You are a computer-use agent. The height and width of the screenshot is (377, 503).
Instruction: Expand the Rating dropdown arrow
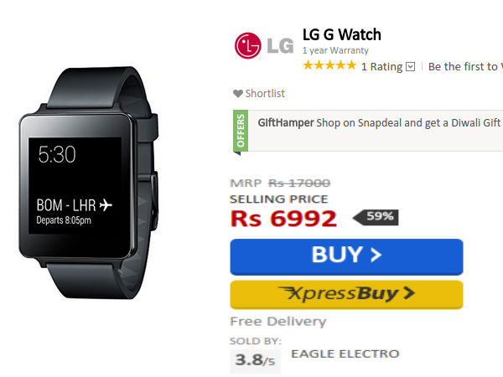tap(410, 67)
